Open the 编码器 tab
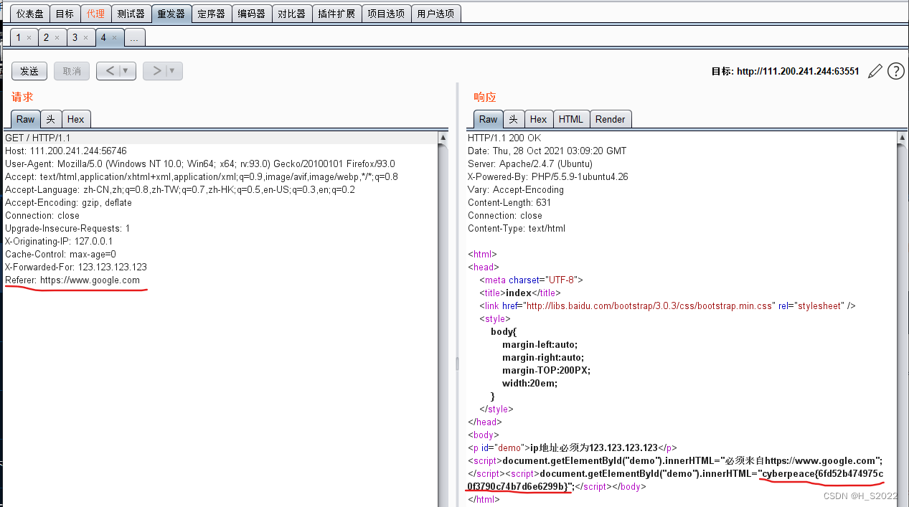 pyautogui.click(x=252, y=14)
